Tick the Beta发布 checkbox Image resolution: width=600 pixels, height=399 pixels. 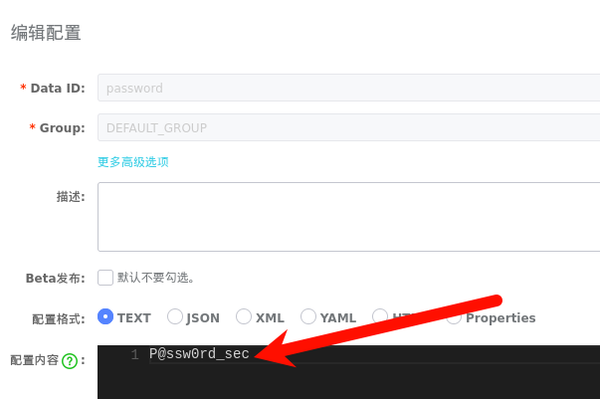click(105, 278)
